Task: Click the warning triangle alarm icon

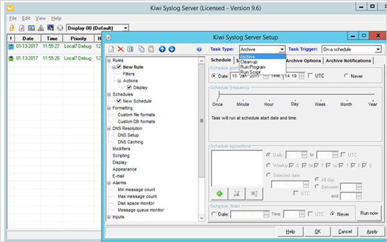Action: (41, 28)
